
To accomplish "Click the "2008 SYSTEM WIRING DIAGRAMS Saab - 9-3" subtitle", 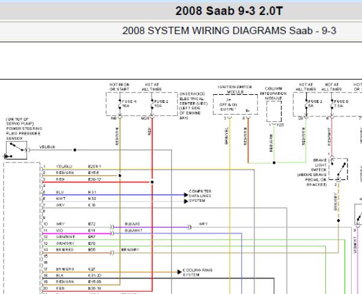I will point(229,31).
